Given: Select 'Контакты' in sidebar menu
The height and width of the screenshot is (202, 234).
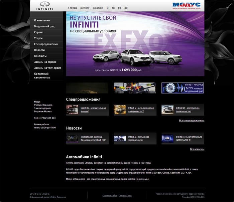Looking at the screenshot, I should (x=40, y=56).
